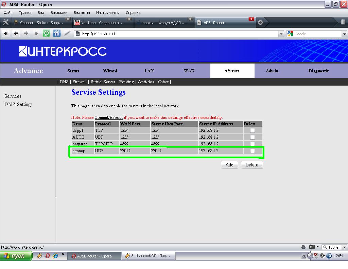The width and height of the screenshot is (348, 269).
Task: Tick the Delete checkbox for dcpp1
Action: 253,130
